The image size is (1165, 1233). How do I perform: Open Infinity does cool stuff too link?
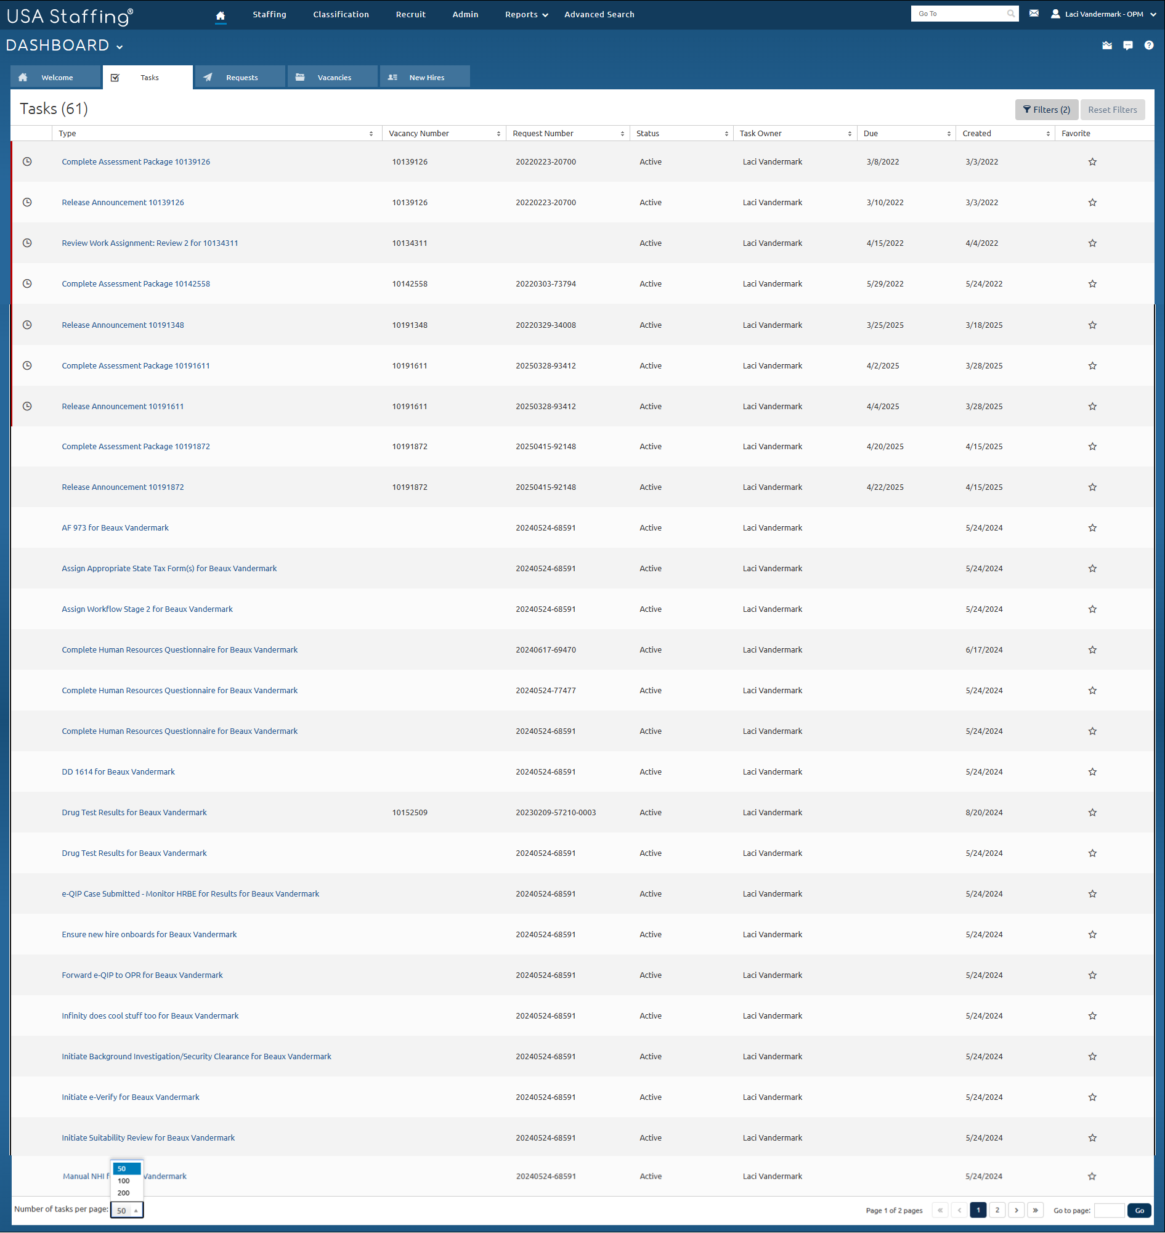pos(150,1016)
